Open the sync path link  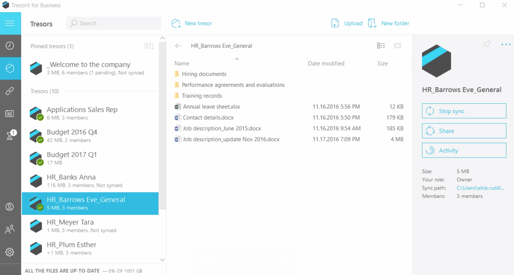(480, 188)
